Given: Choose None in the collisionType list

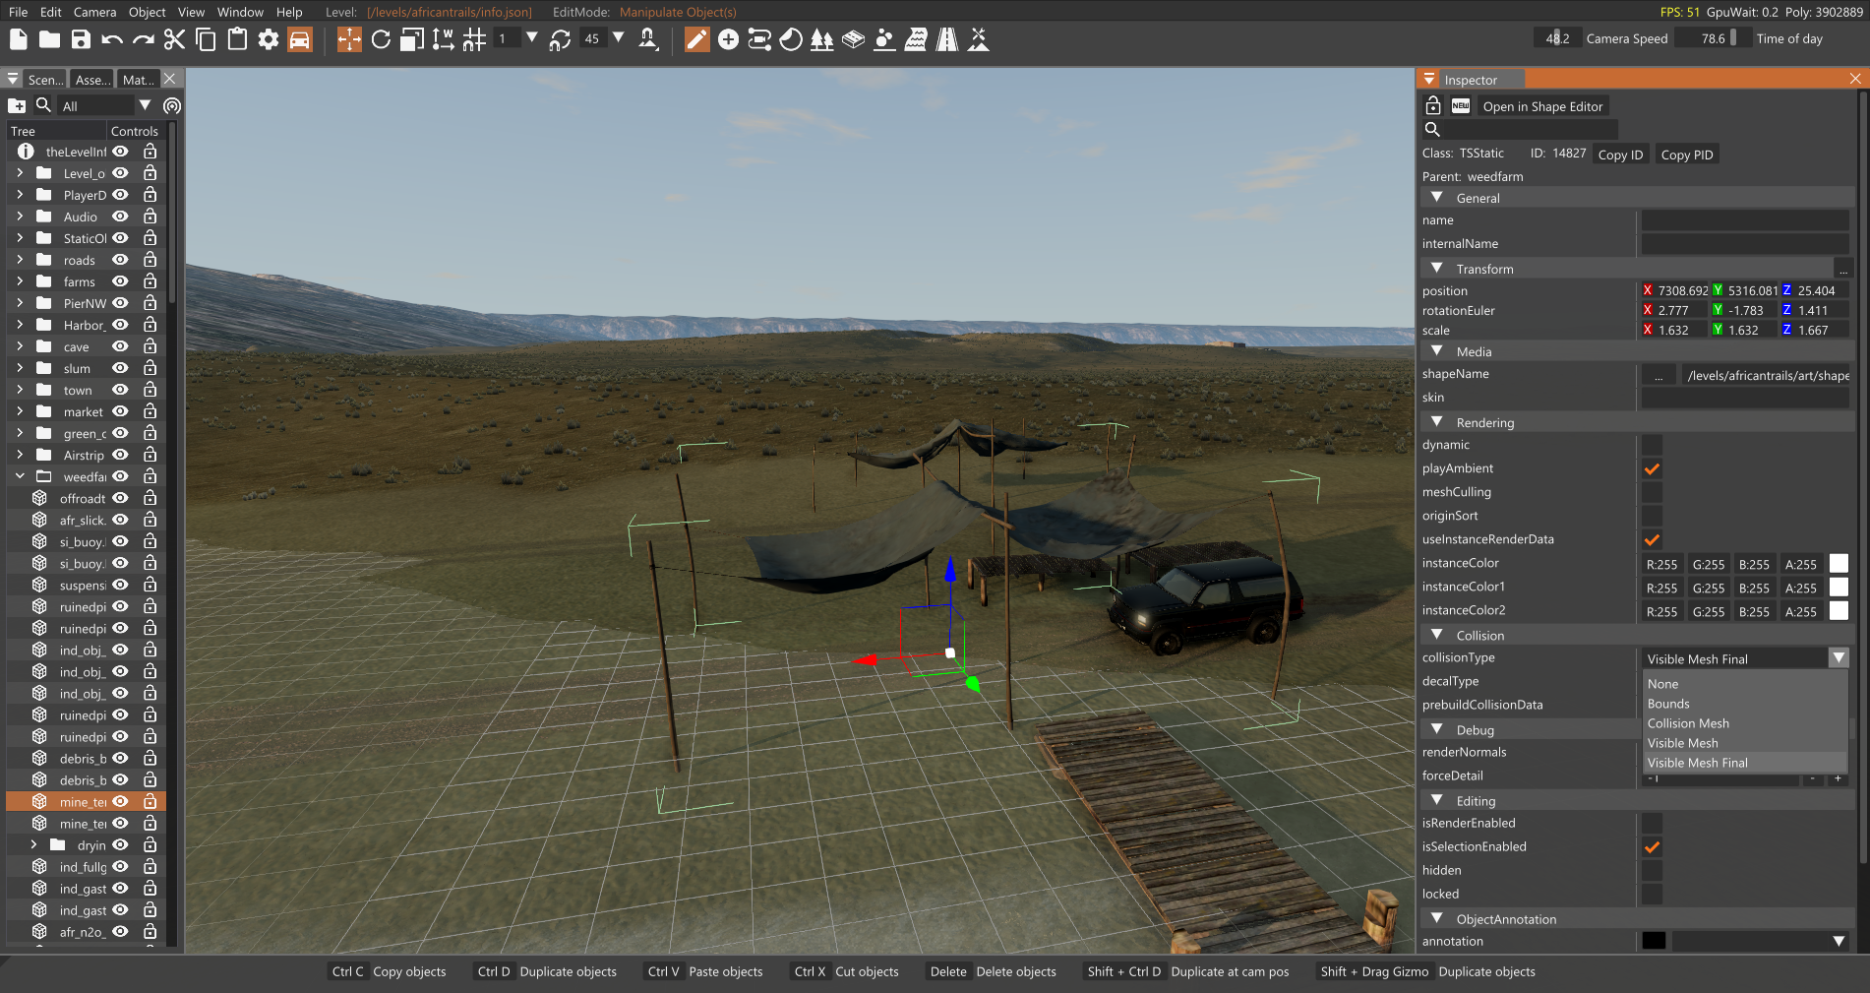Looking at the screenshot, I should 1662,684.
